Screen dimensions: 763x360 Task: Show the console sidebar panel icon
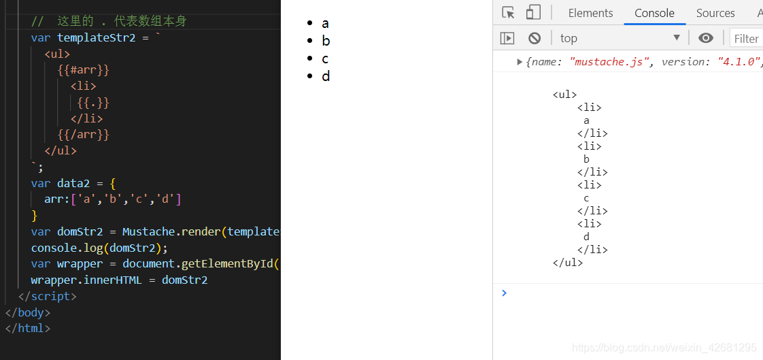point(507,38)
